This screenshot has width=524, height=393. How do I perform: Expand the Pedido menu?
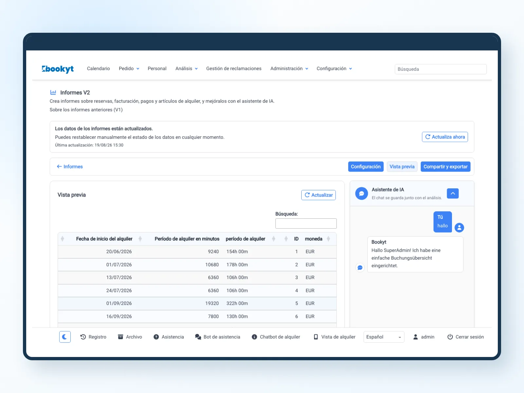129,68
